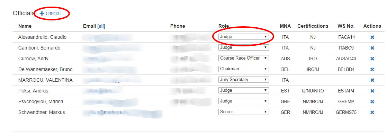Expand the Scorer role dropdown
Screen dimensions: 387x134
(x=244, y=112)
